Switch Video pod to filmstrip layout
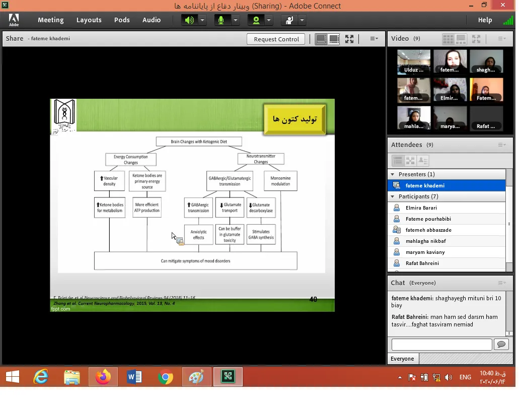This screenshot has width=520, height=403. point(461,39)
